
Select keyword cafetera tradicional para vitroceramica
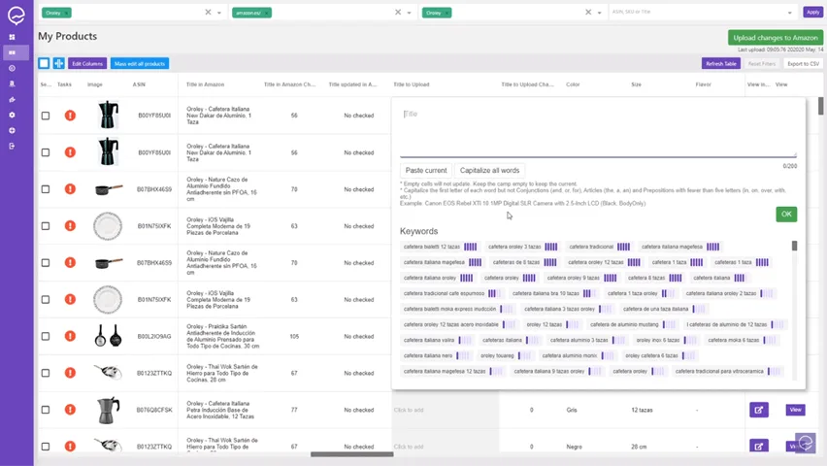[x=727, y=372]
